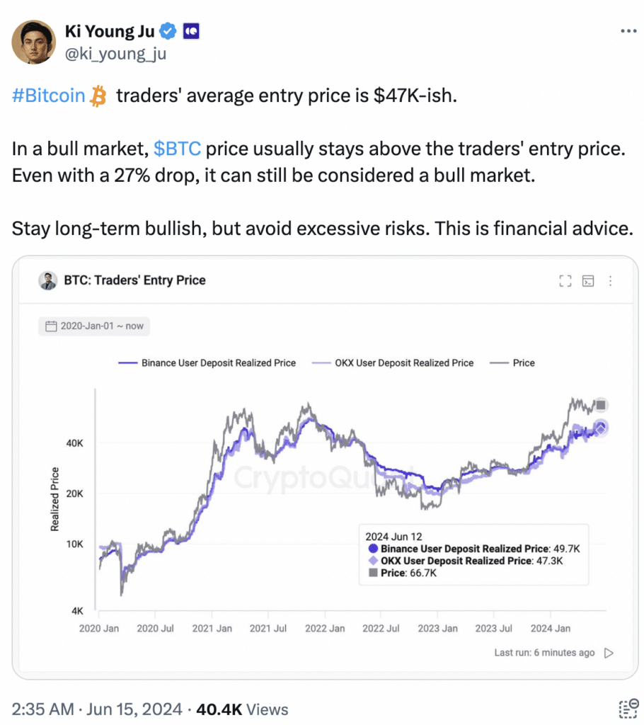Open the chart's embed console icon
This screenshot has width=644, height=725.
(587, 281)
